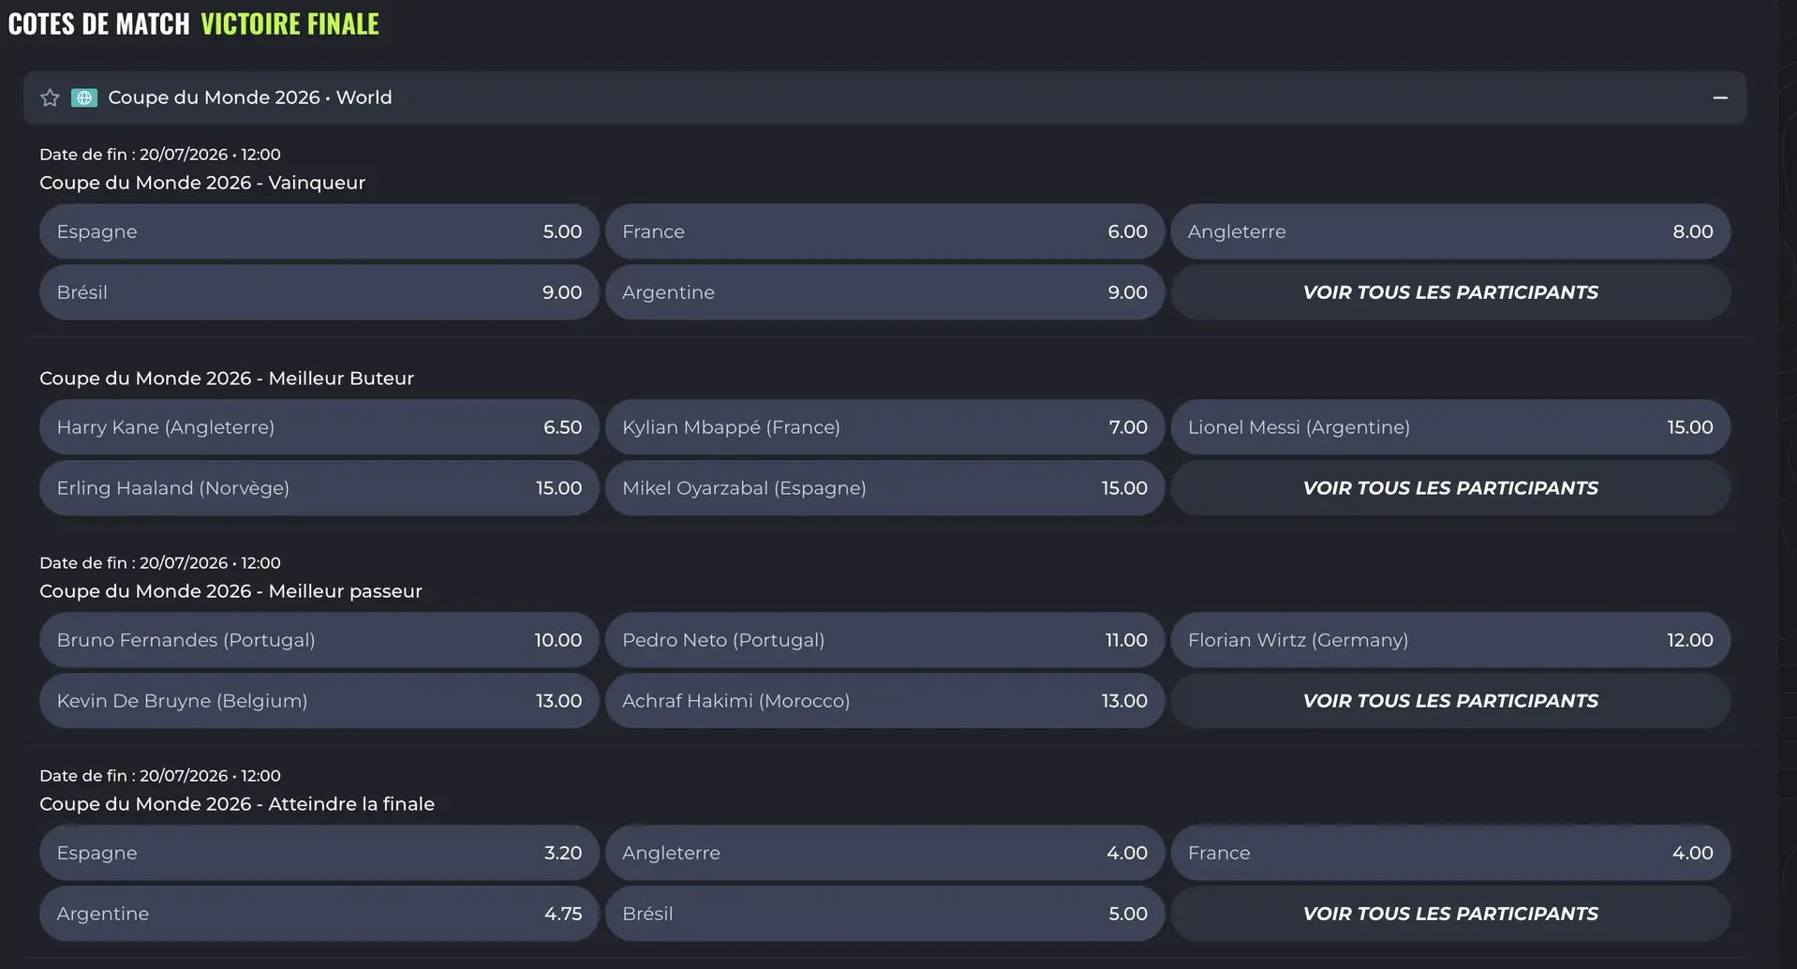Image resolution: width=1797 pixels, height=969 pixels.
Task: Click 'Coupe du Monde 2026 - Meilleur passeur' label
Action: 230,591
